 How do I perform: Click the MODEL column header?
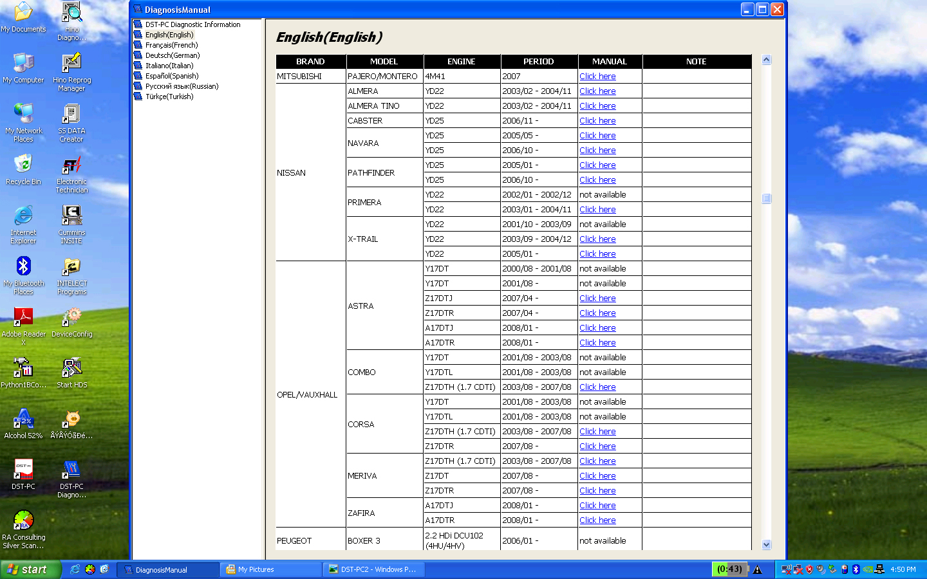pos(384,62)
